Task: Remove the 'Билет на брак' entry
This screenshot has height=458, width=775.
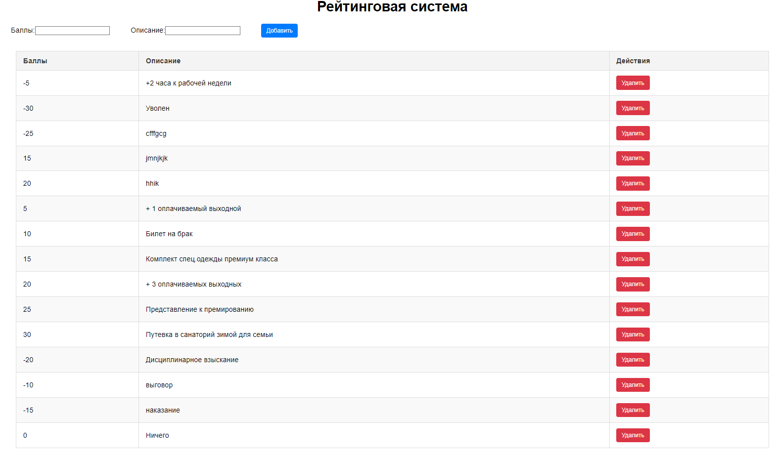Action: (x=633, y=234)
